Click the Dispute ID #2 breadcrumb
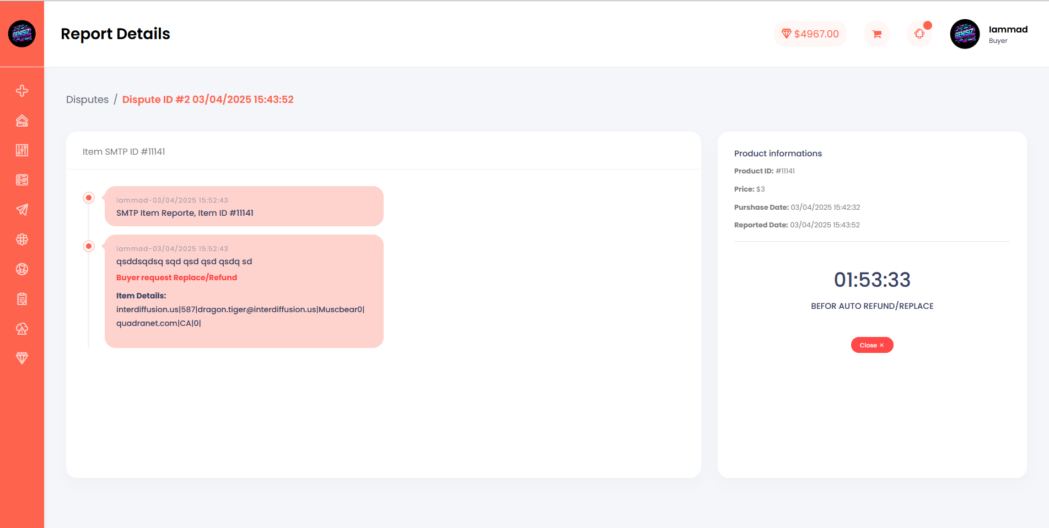1049x528 pixels. pos(208,100)
